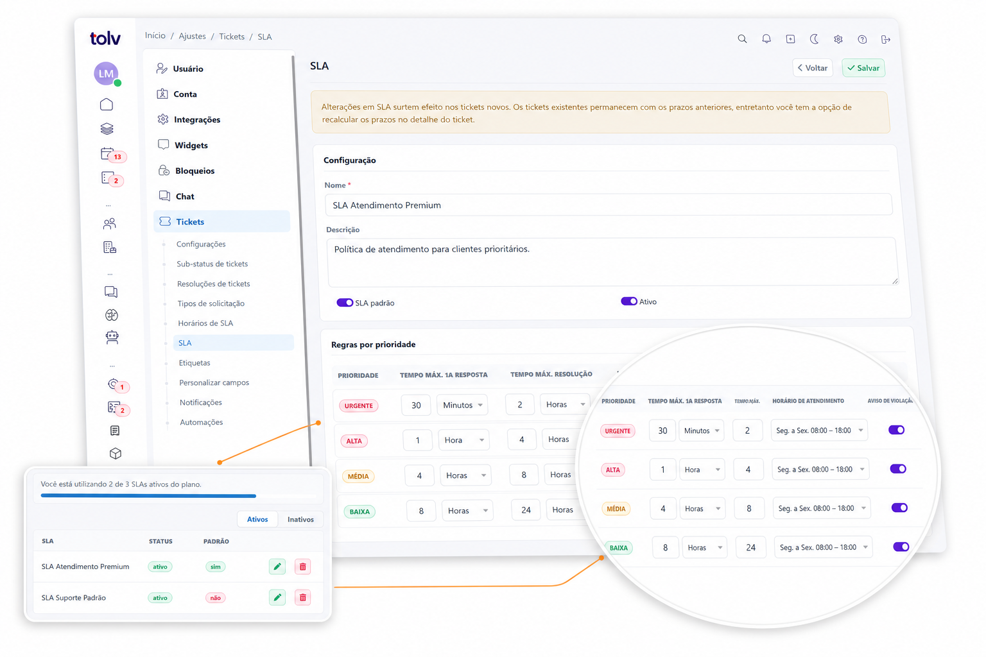Click URGENTE first response value 30 field
The width and height of the screenshot is (986, 657).
point(416,405)
